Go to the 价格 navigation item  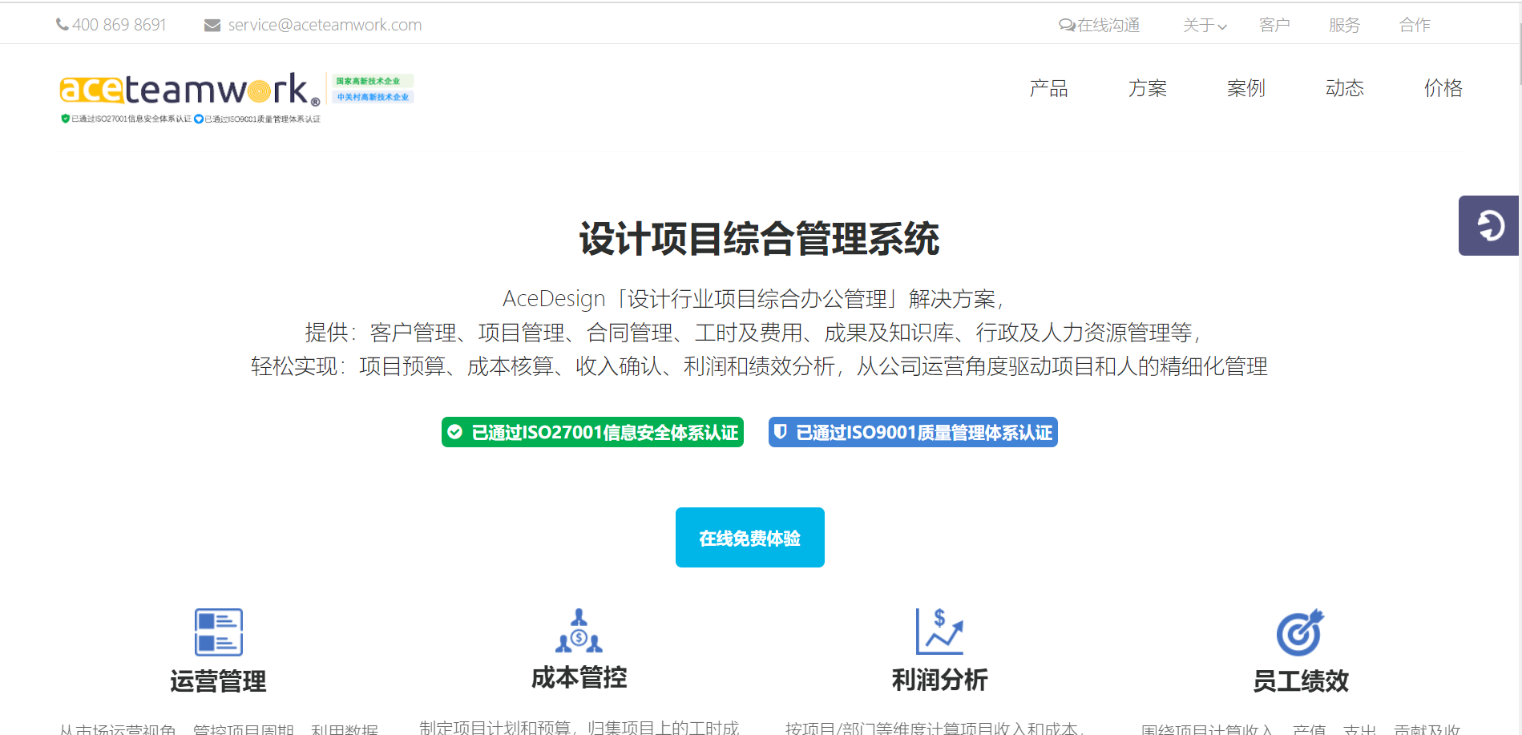click(1443, 88)
